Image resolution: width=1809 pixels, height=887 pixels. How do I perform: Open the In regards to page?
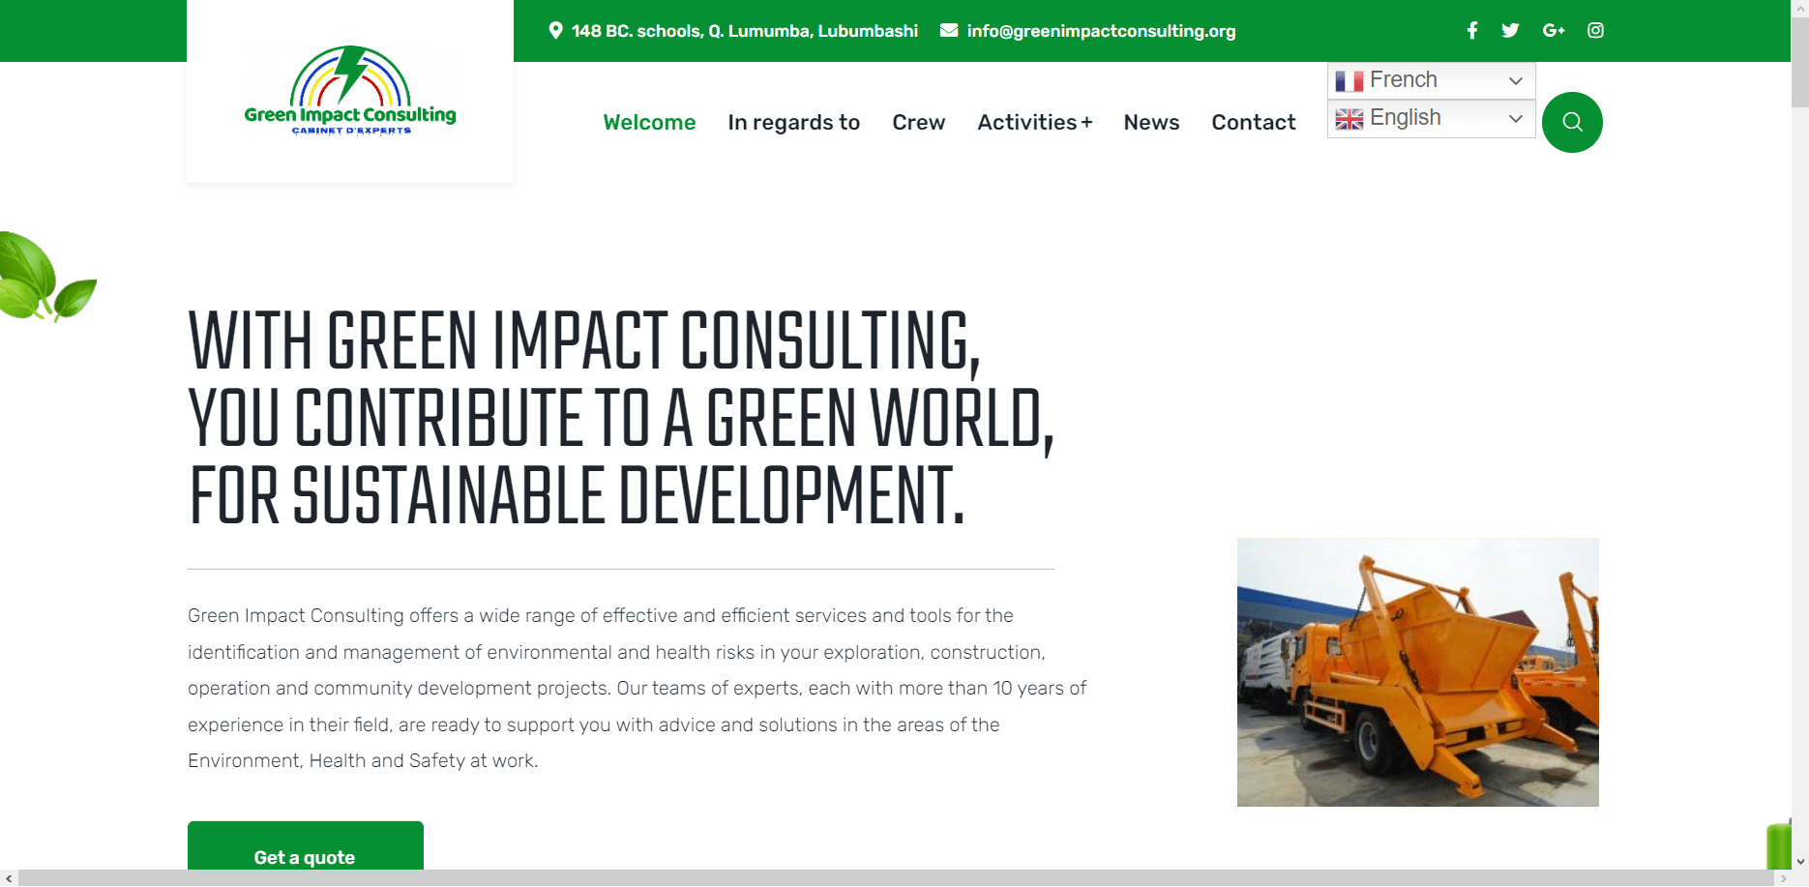[793, 122]
